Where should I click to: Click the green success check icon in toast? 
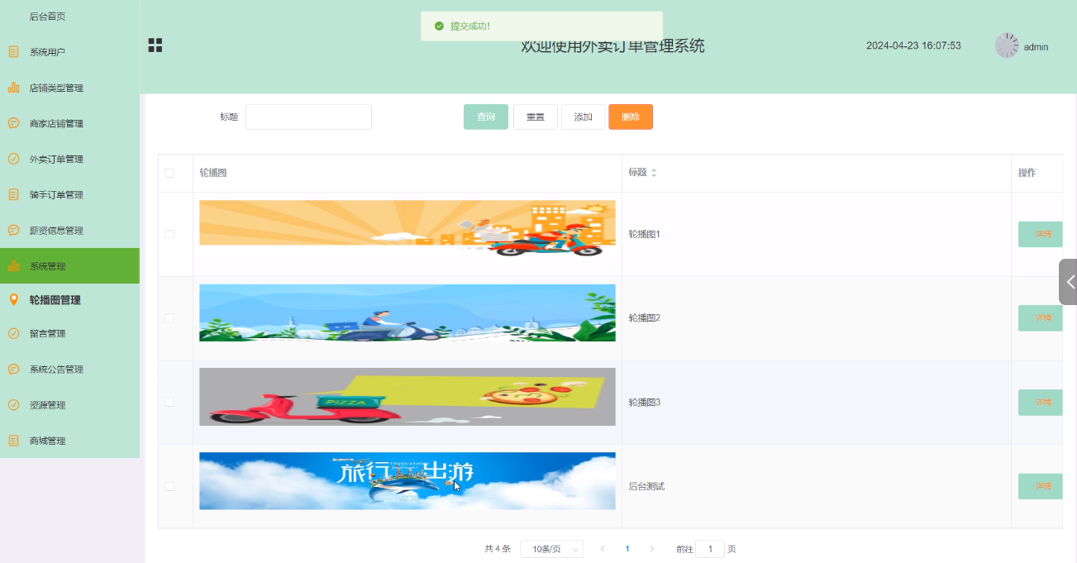[439, 26]
